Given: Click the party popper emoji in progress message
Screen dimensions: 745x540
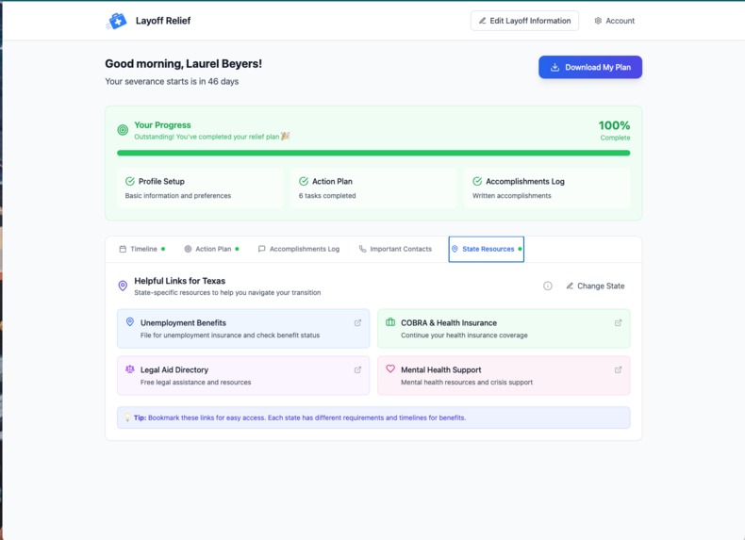Looking at the screenshot, I should click(x=285, y=137).
